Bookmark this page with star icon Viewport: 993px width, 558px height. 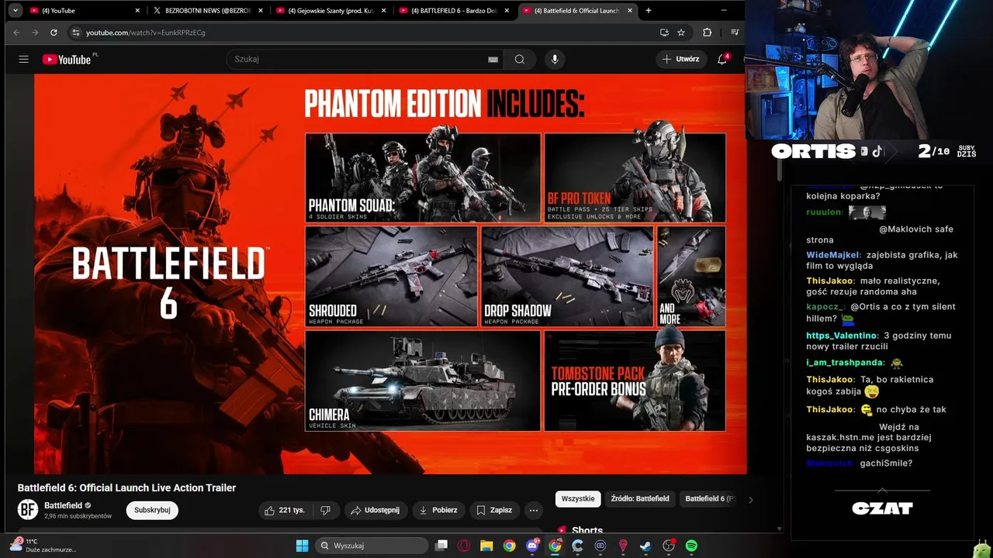[x=681, y=33]
